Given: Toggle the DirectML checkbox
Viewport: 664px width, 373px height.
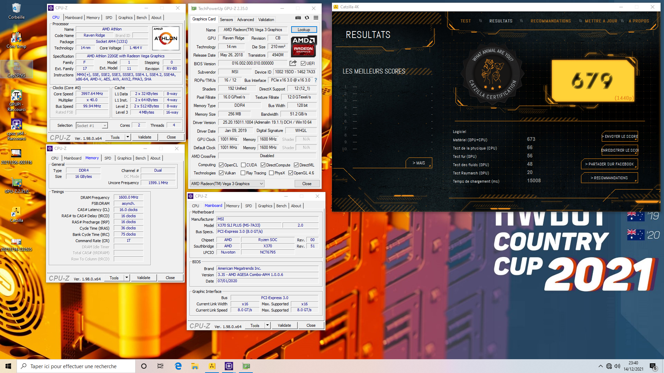Looking at the screenshot, I should (296, 165).
